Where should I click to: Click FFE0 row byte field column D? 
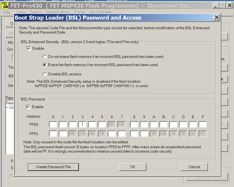point(183,124)
